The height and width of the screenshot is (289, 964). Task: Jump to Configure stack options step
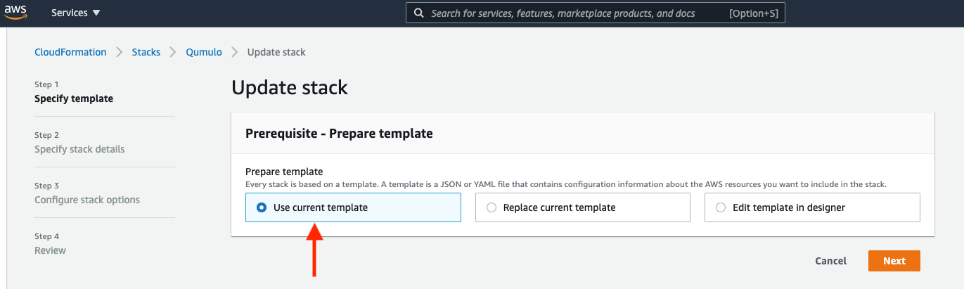point(87,193)
